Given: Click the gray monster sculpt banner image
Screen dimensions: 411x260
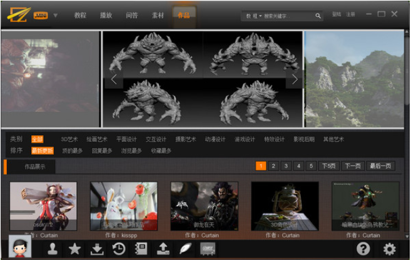Looking at the screenshot, I should coord(203,79).
